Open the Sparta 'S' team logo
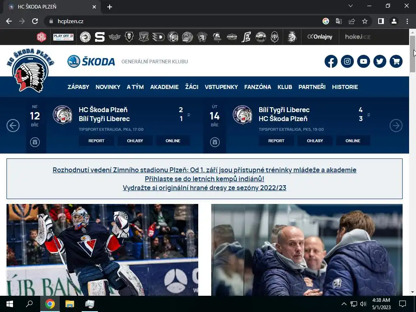Image resolution: width=416 pixels, height=312 pixels. click(x=100, y=37)
